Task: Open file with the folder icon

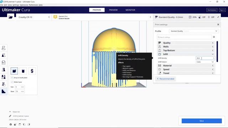Action: (x=10, y=17)
